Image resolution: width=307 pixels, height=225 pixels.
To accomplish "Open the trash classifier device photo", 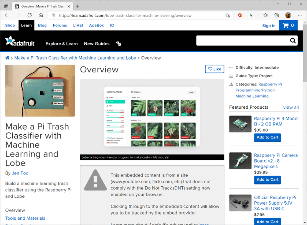I will 40,91.
